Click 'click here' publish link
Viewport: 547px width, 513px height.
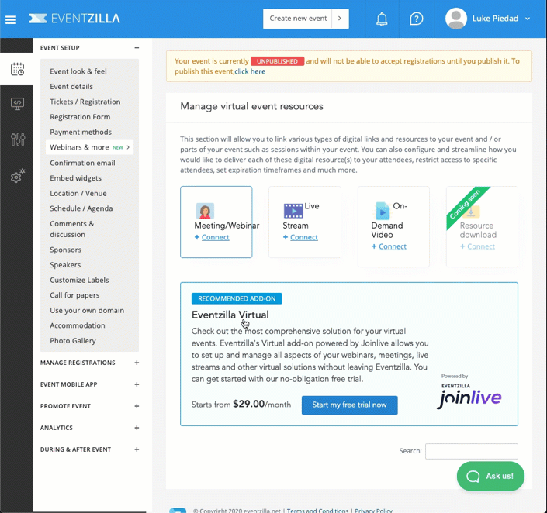(250, 71)
